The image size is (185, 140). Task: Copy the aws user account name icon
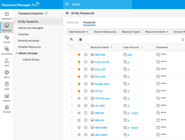pos(125,55)
